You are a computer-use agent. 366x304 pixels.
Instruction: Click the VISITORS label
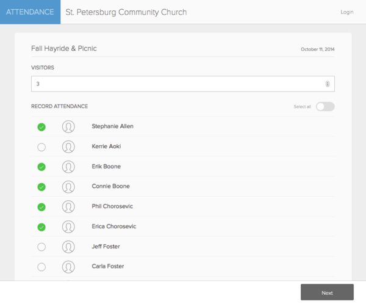[x=43, y=68]
